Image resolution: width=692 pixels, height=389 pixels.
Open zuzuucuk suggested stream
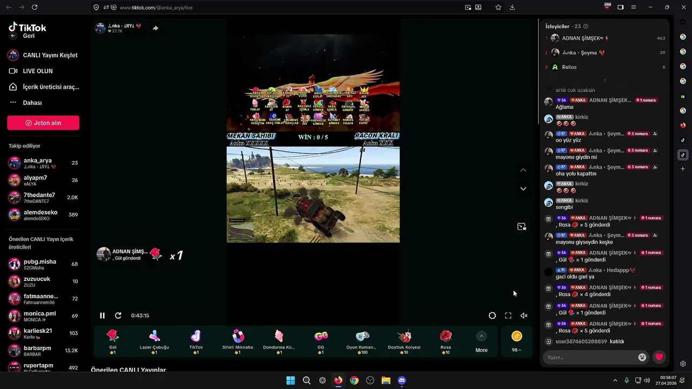pos(43,281)
